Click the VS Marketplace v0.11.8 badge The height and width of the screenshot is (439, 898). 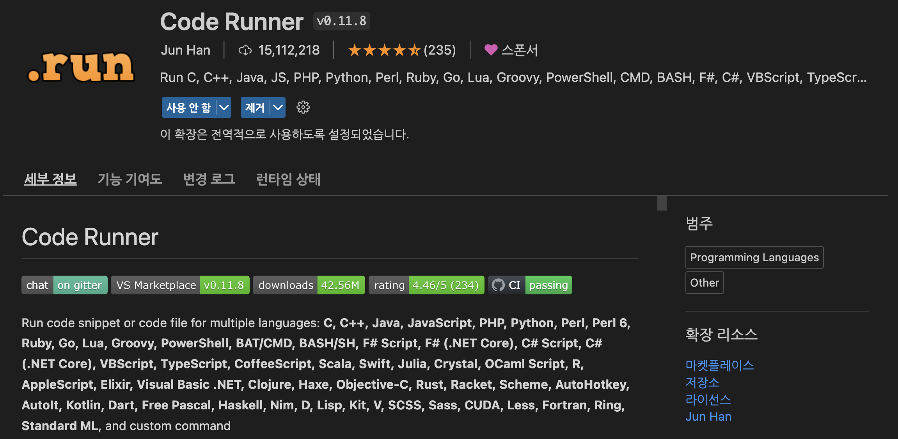pyautogui.click(x=180, y=285)
